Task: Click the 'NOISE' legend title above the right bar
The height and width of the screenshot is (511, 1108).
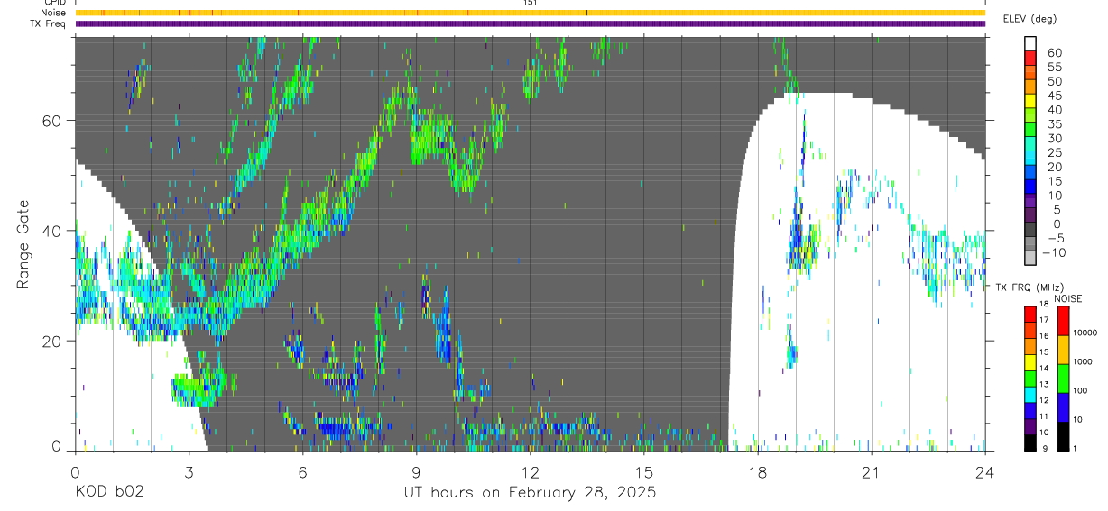Action: [x=1067, y=298]
